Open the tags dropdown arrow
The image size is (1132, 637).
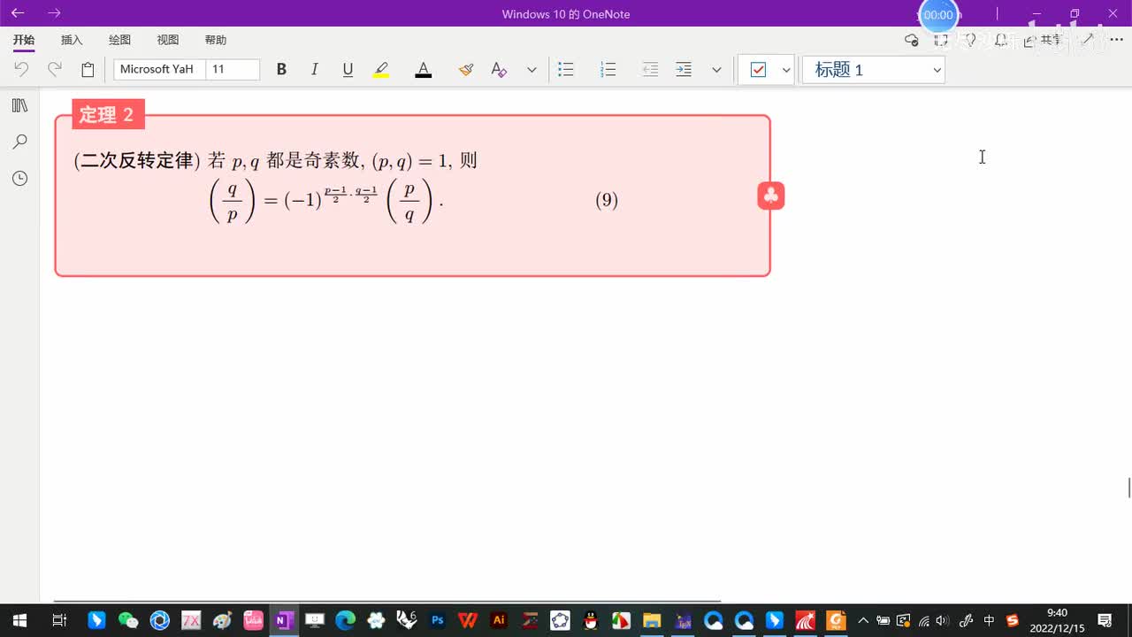[x=785, y=70]
